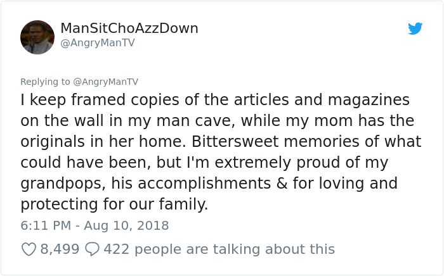The image size is (444, 276).
Task: Click the 8,499 likes count
Action: [x=60, y=249]
